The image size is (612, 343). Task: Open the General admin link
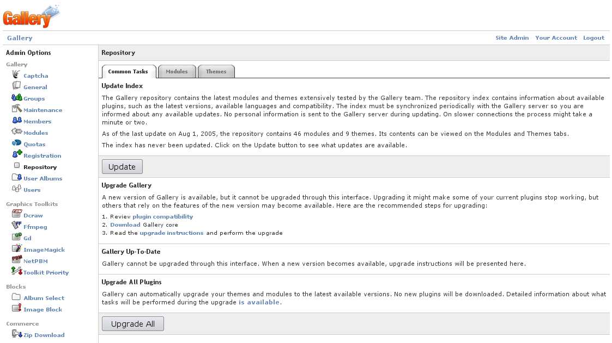click(x=35, y=87)
